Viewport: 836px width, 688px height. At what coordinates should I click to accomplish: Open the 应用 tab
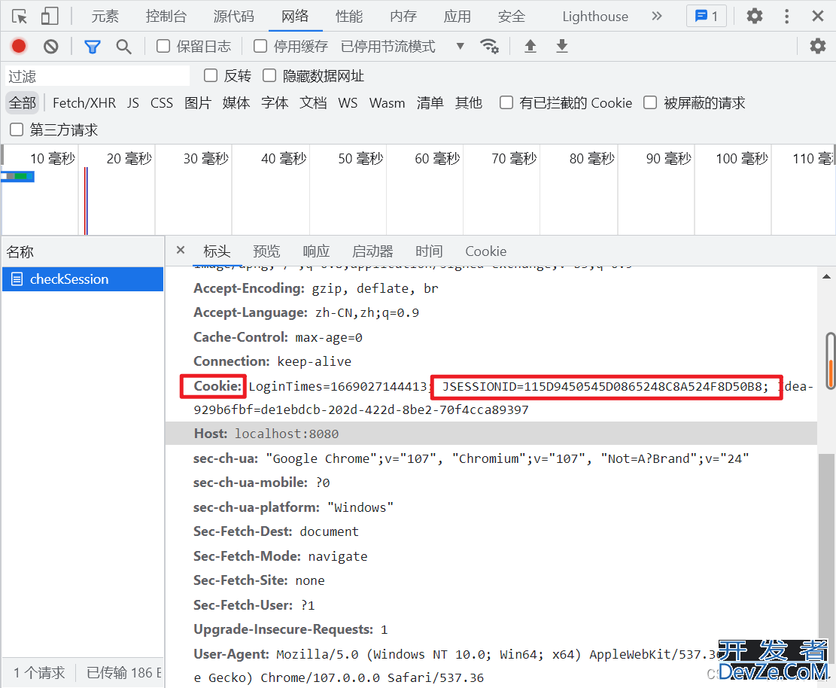[457, 17]
